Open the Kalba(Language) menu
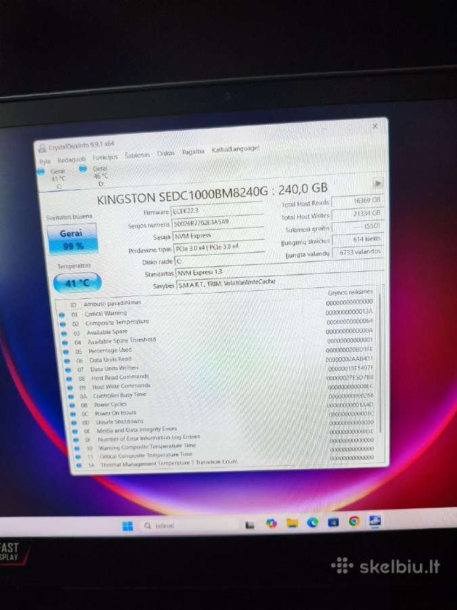Viewport: 457px width, 610px height. pos(236,149)
